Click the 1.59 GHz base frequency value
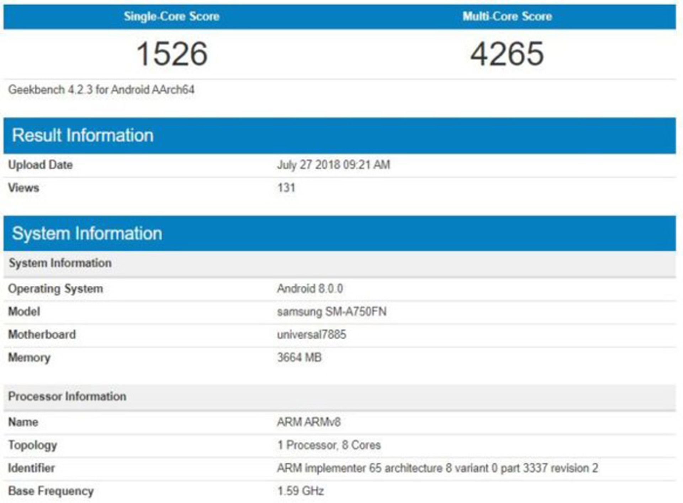This screenshot has height=503, width=683. 300,491
